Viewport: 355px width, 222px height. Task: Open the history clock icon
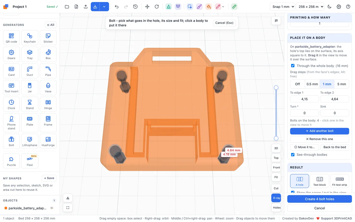(x=135, y=7)
